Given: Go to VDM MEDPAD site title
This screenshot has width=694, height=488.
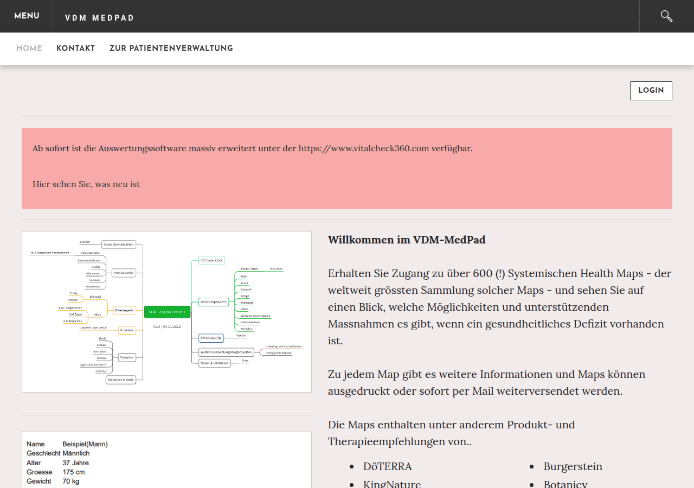Looking at the screenshot, I should 100,18.
